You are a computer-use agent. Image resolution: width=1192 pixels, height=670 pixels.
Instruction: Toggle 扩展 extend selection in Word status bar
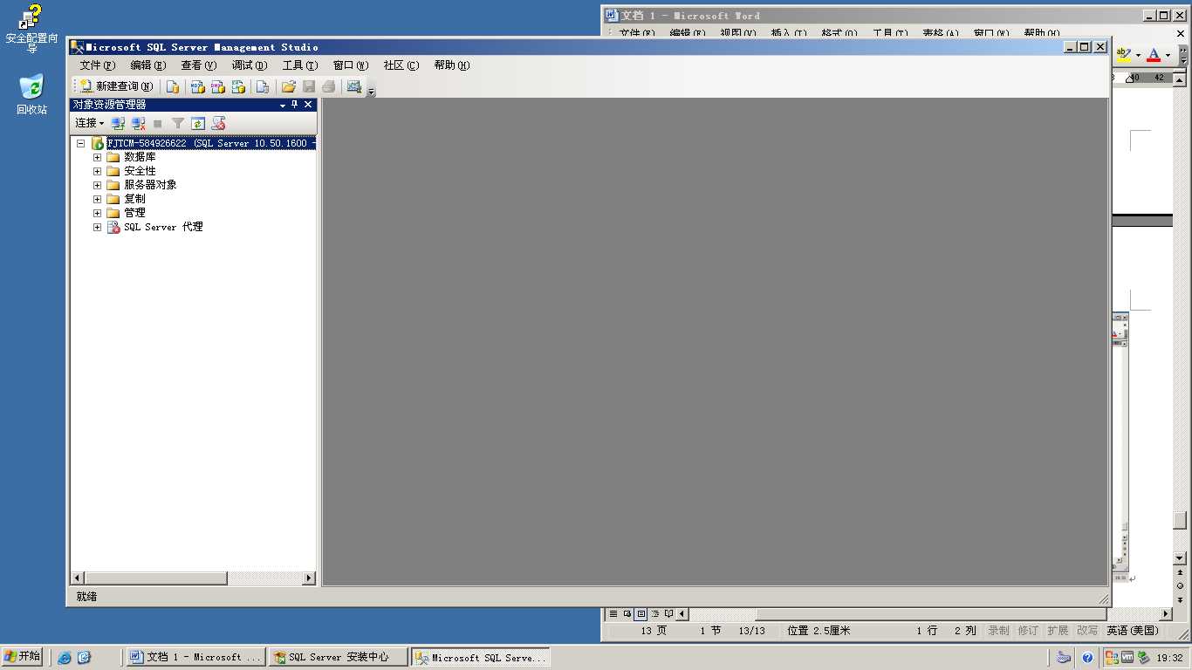[x=1058, y=631]
